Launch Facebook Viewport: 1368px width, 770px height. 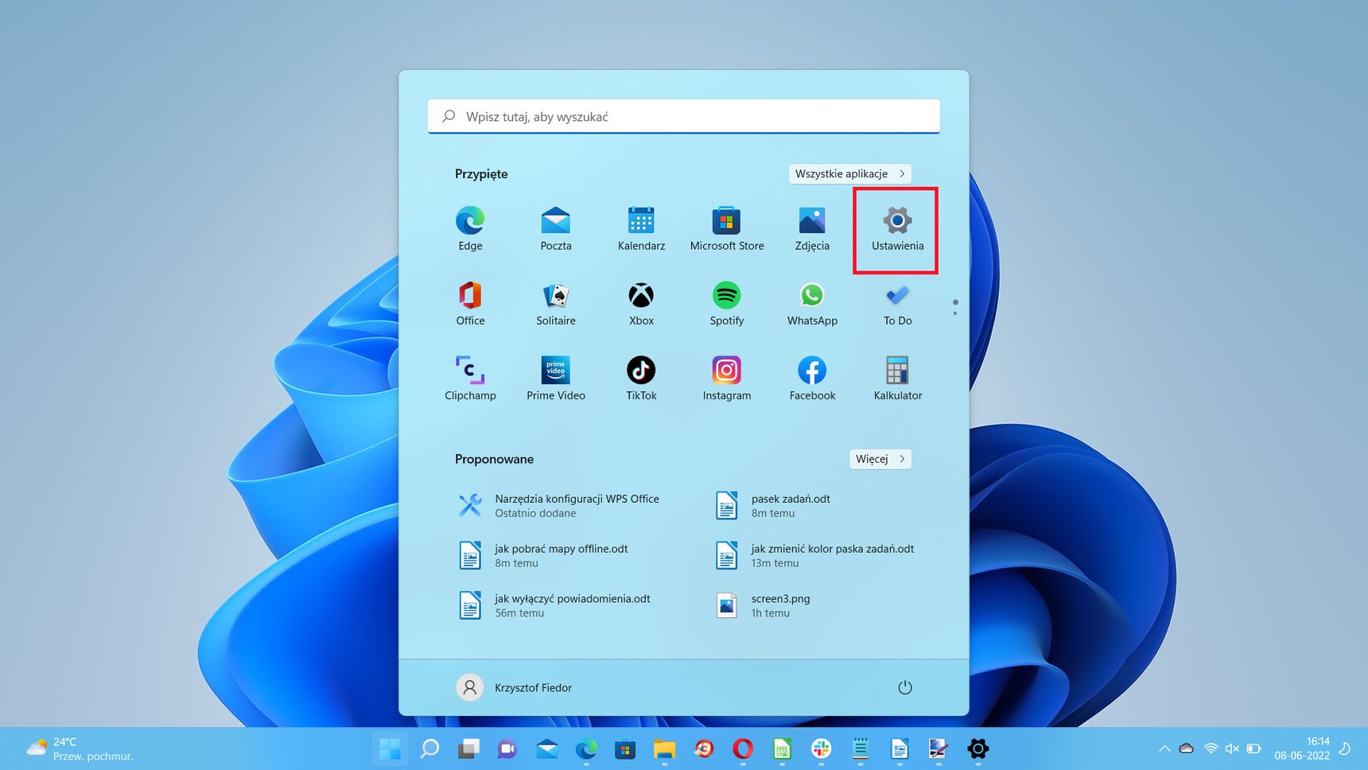click(812, 379)
